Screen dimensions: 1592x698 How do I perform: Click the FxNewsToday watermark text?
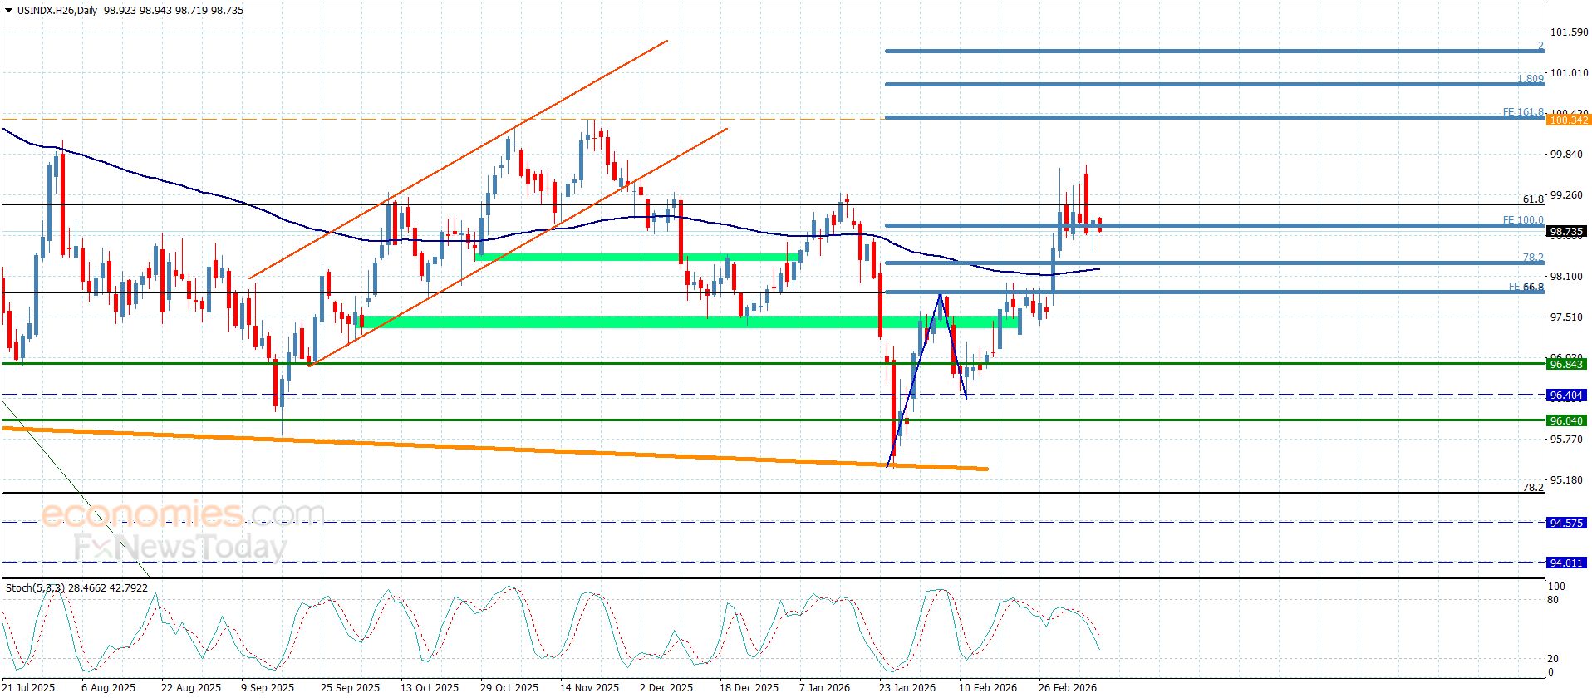(x=179, y=548)
